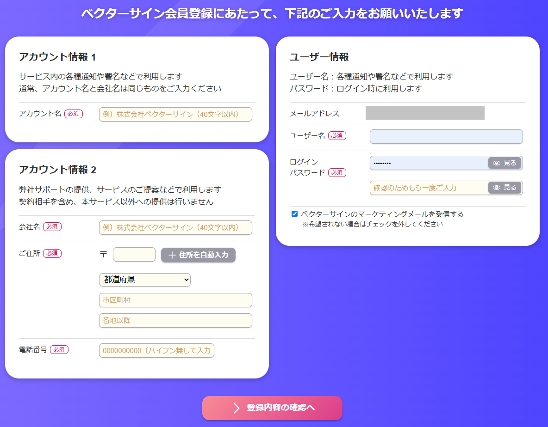This screenshot has height=427, width=548.
Task: Click the 市区町村 input field
Action: (175, 300)
